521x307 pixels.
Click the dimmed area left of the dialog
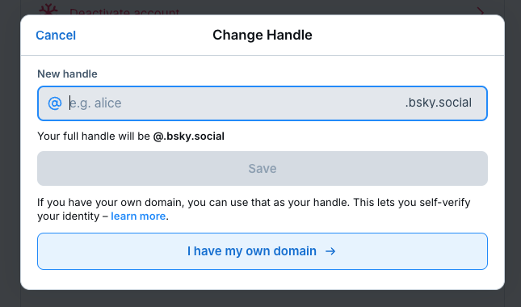pyautogui.click(x=10, y=153)
